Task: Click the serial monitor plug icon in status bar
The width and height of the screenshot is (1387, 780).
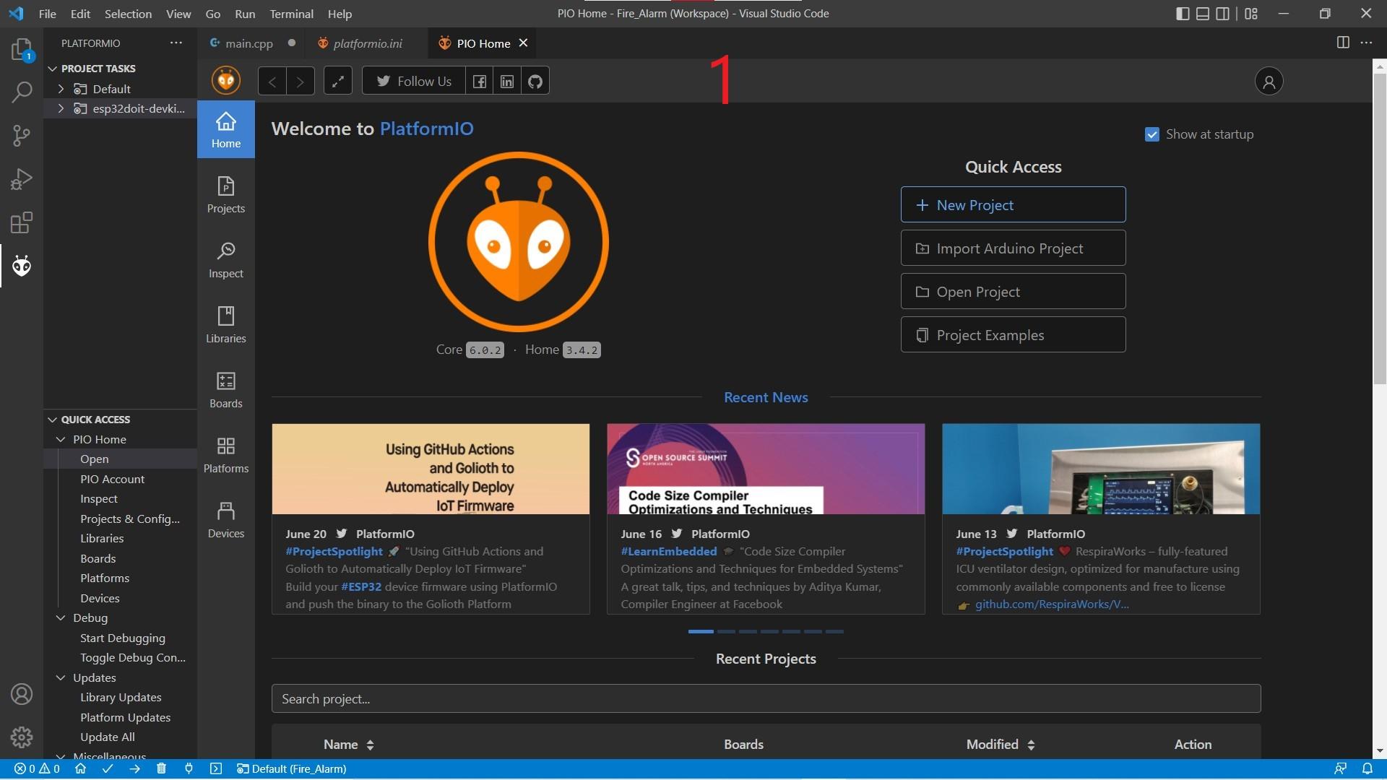Action: (x=189, y=768)
